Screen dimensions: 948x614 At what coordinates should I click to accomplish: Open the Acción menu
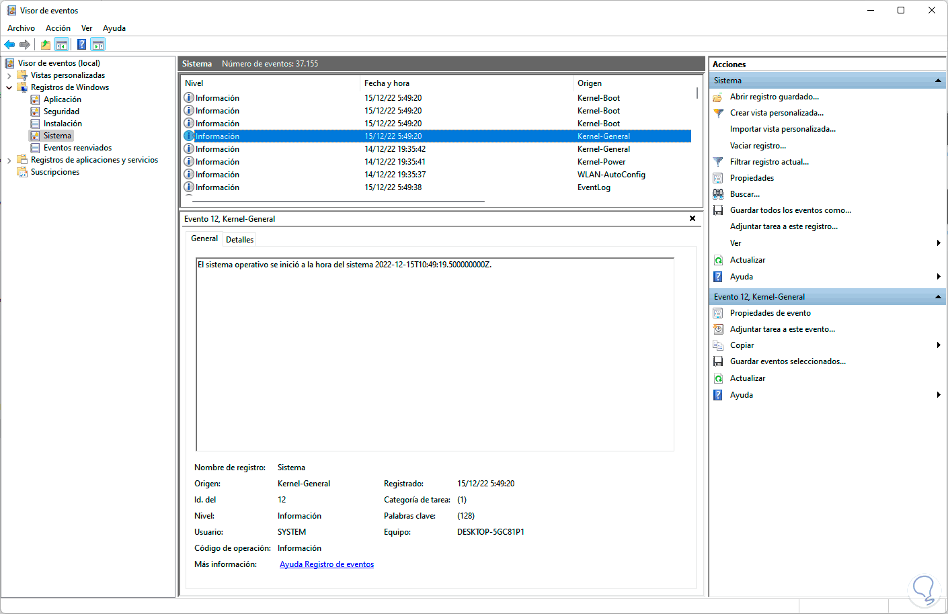(58, 28)
